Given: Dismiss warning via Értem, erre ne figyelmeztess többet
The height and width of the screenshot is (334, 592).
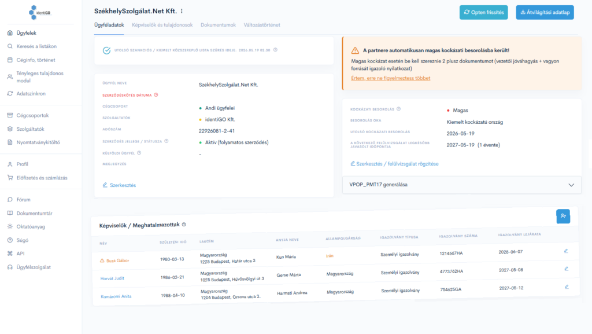Looking at the screenshot, I should coord(390,78).
